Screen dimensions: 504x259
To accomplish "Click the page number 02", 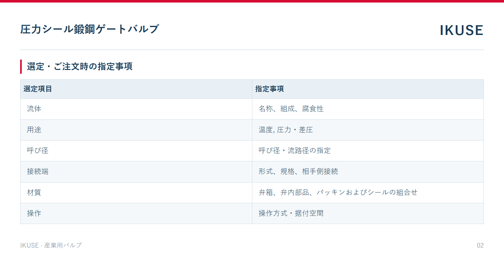I will click(480, 245).
